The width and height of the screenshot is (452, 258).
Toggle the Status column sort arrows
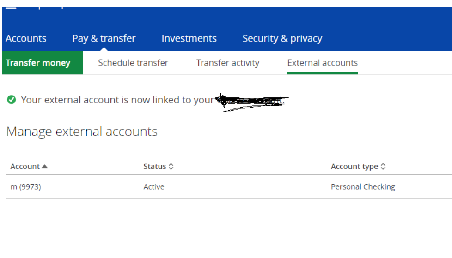click(171, 167)
